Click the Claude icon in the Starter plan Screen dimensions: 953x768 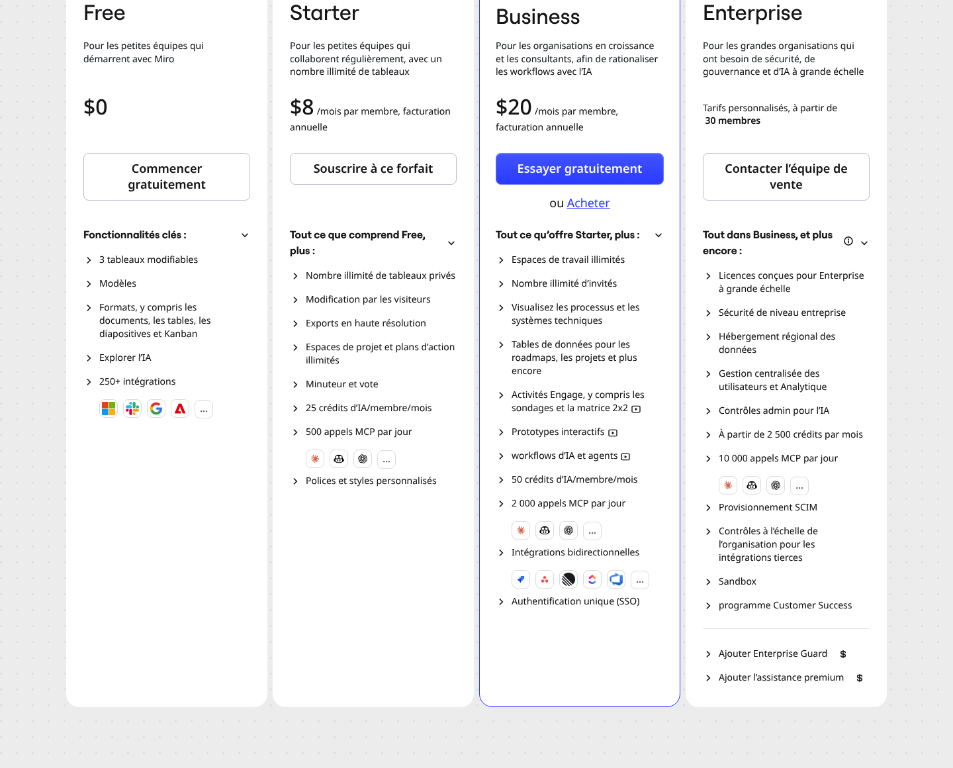pyautogui.click(x=315, y=459)
